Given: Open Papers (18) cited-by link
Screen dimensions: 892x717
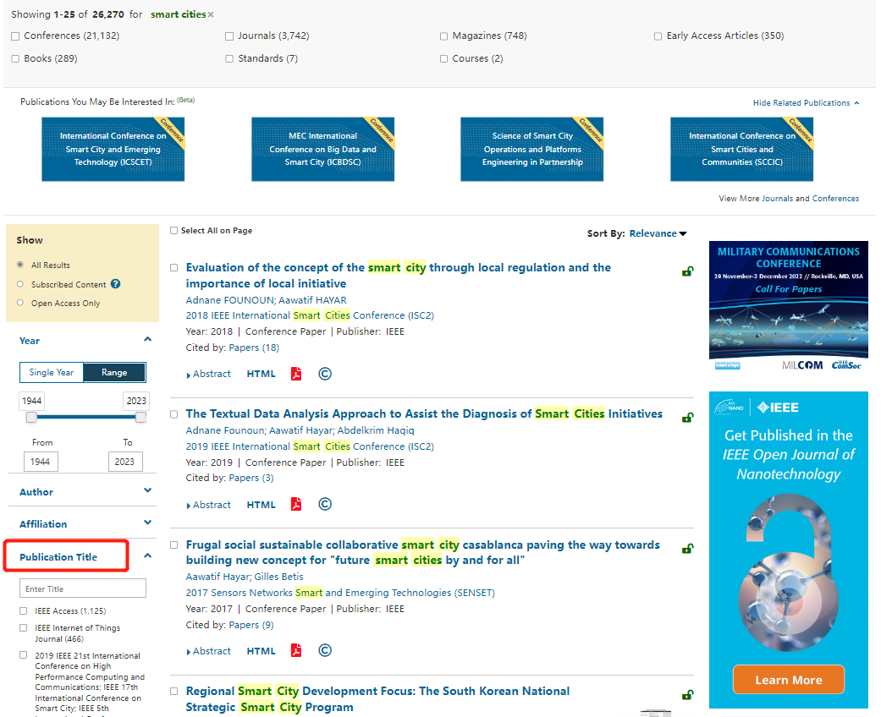Looking at the screenshot, I should 254,348.
